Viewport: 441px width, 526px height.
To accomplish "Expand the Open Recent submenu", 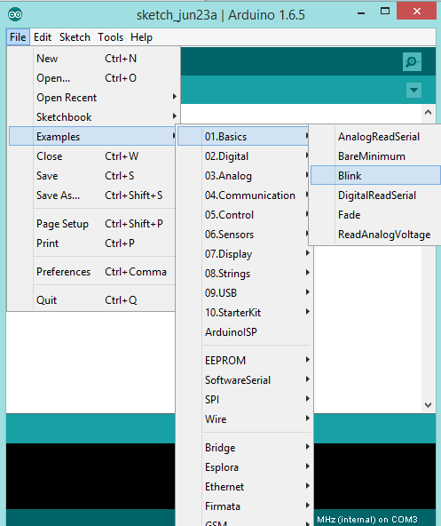I will [x=91, y=97].
